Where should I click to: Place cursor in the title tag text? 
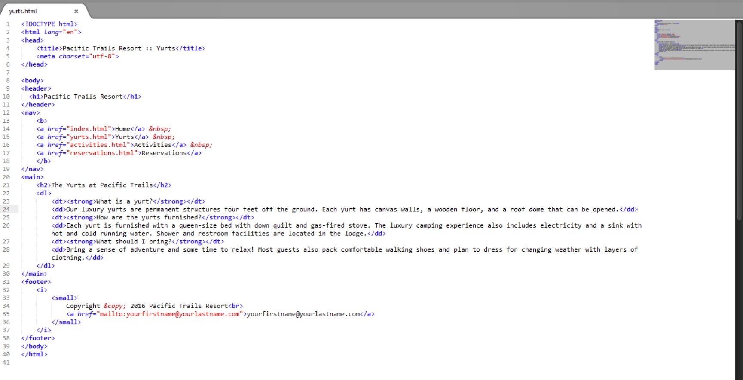tap(119, 49)
